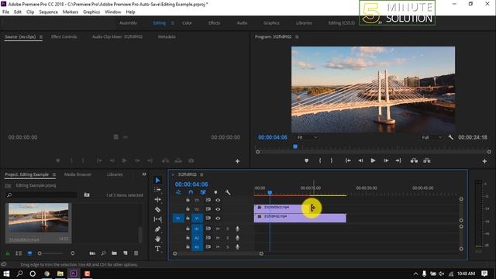Enable voice-over record on A3
496x279 pixels.
238,246
